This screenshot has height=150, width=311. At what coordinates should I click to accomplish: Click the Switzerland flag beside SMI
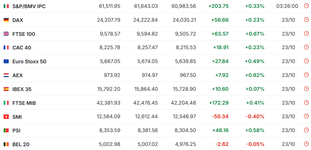(x=6, y=117)
